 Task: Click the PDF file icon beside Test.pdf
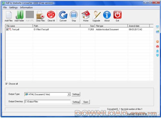pyautogui.click(x=10, y=29)
